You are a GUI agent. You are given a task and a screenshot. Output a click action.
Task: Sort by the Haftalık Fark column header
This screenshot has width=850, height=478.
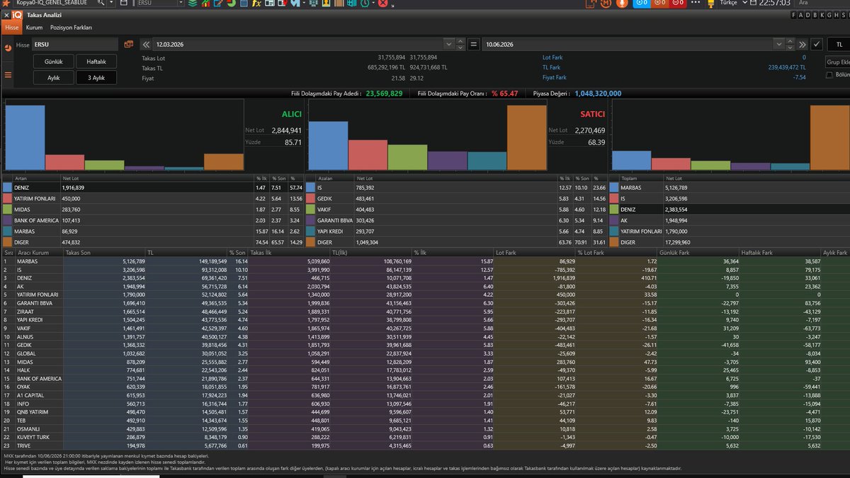[779, 252]
